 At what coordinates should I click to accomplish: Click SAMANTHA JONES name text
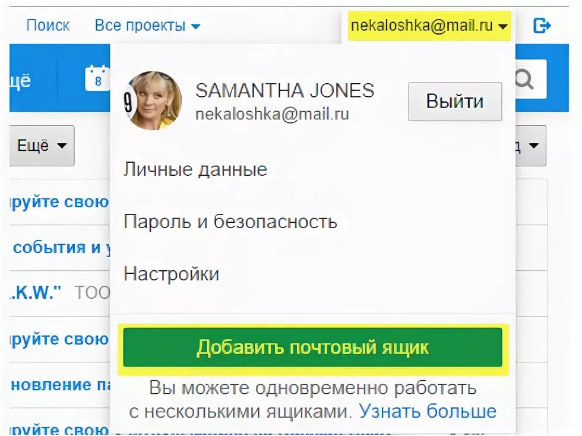click(x=284, y=91)
